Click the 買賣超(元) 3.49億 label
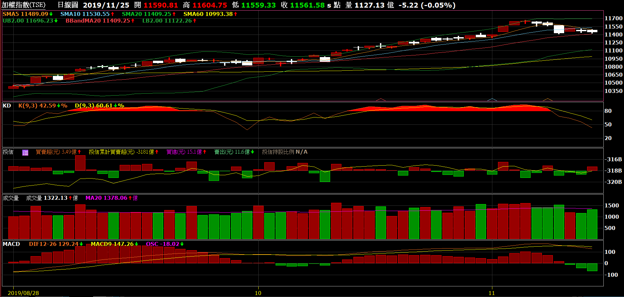 click(x=59, y=152)
